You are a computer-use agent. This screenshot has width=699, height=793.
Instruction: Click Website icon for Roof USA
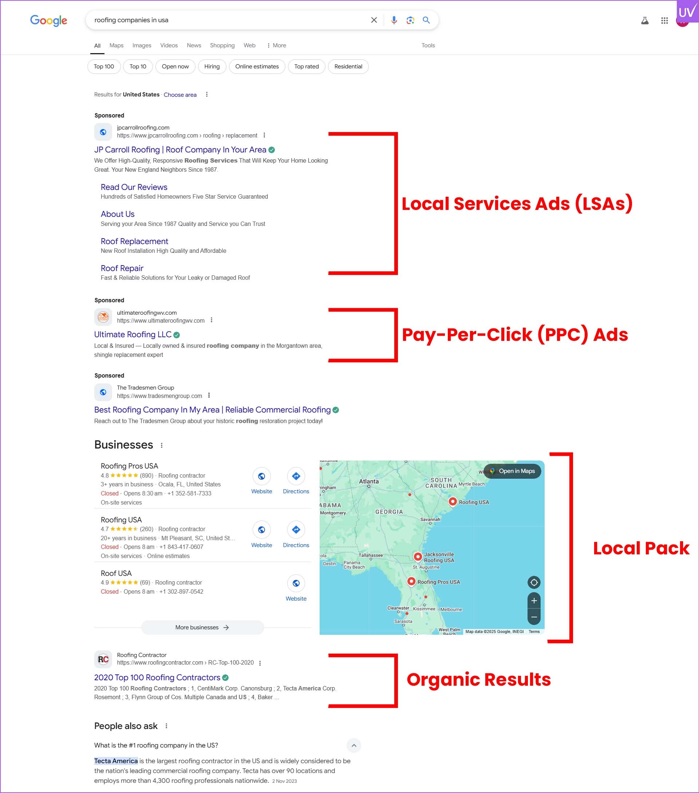tap(296, 583)
